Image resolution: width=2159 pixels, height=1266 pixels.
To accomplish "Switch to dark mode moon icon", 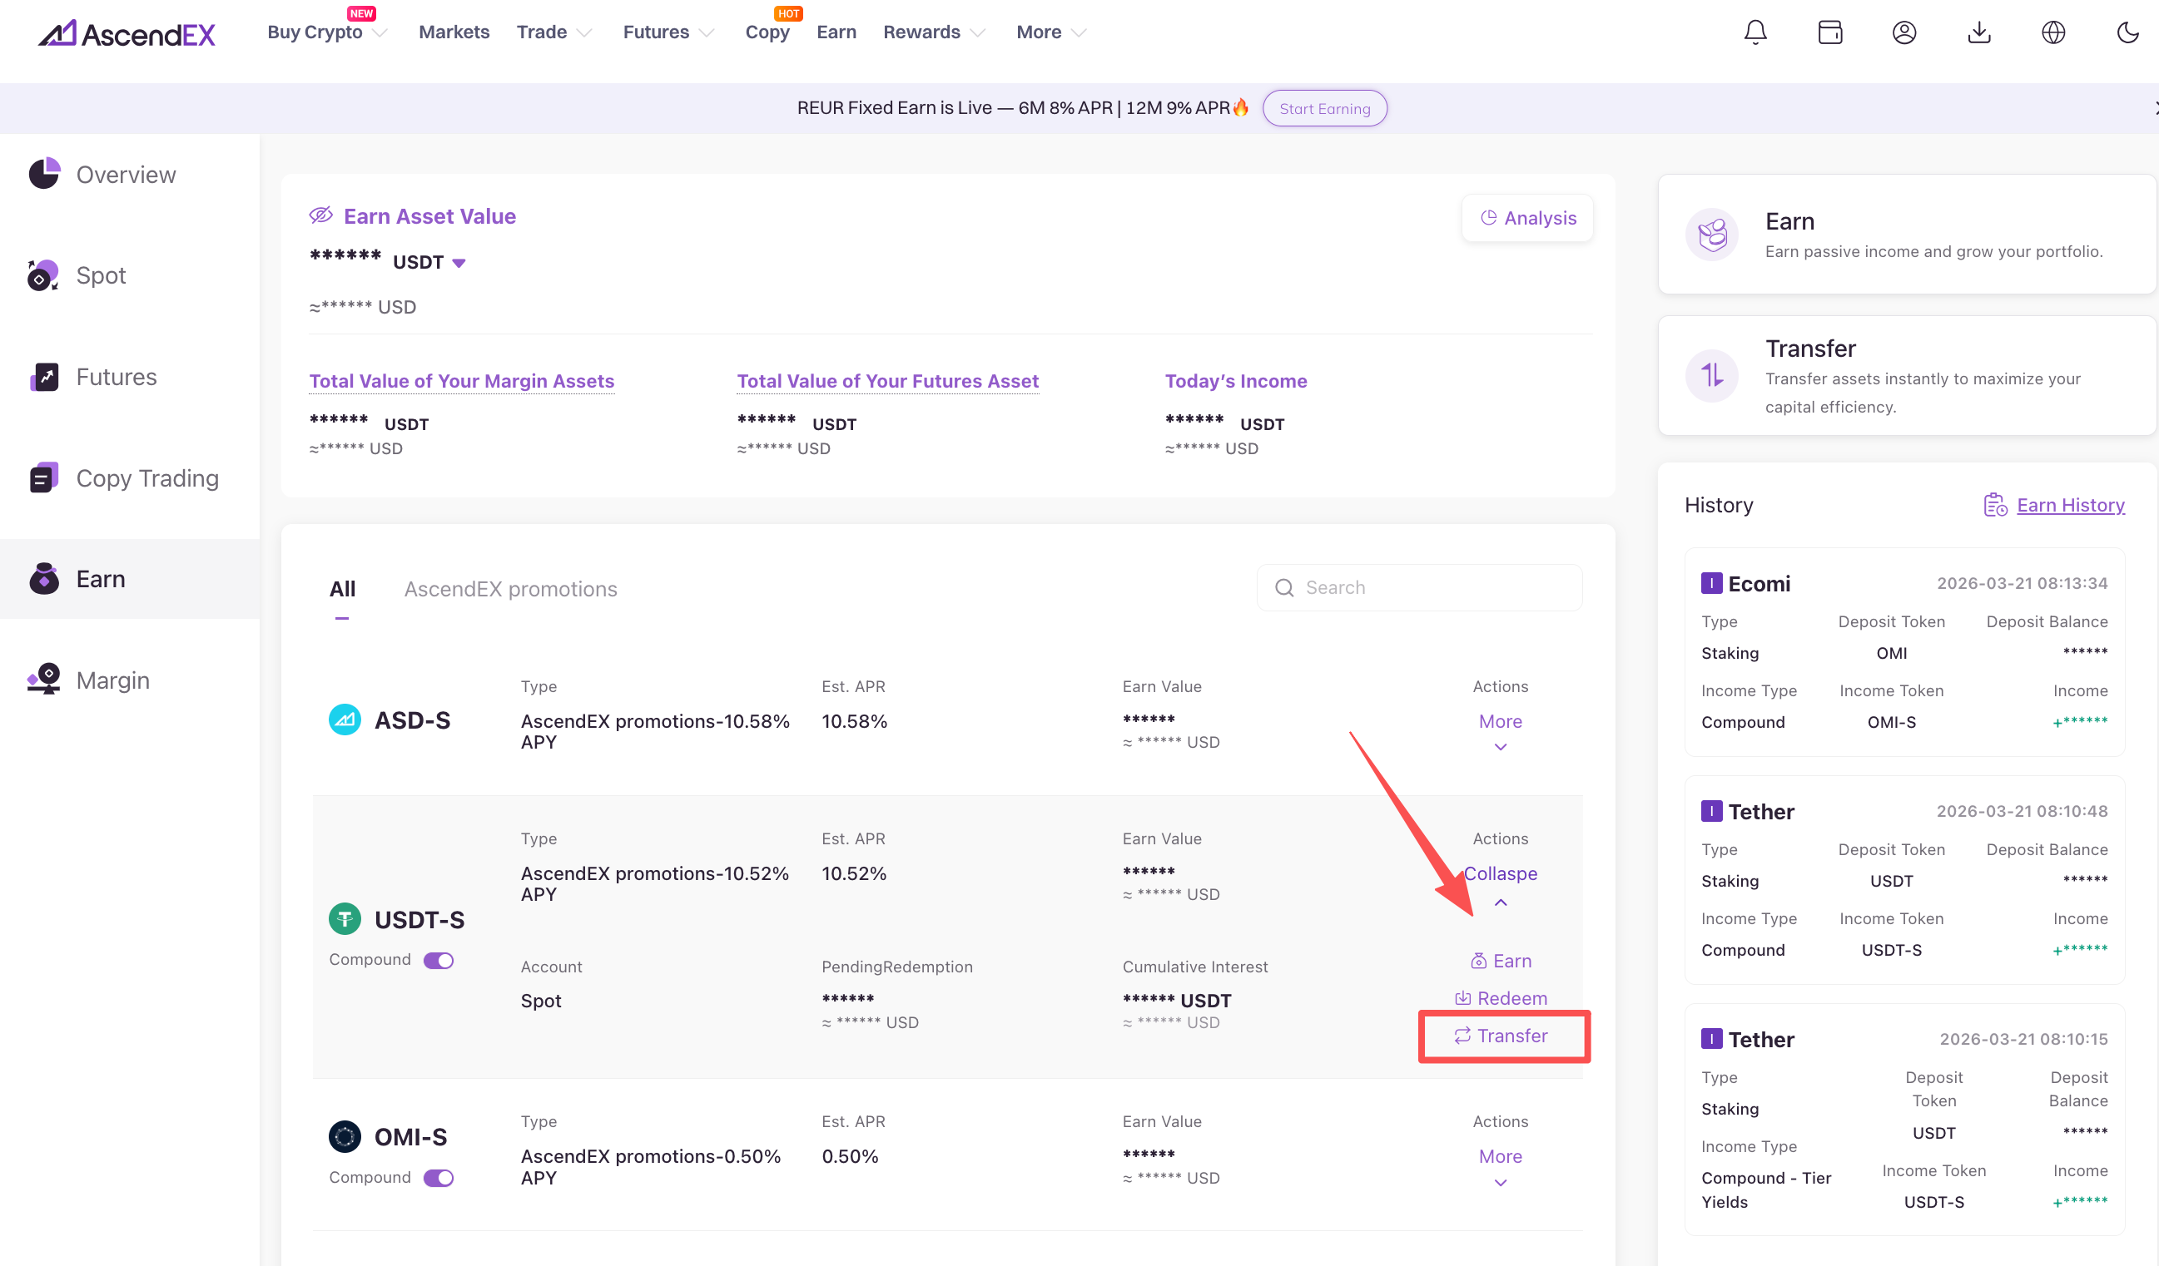I will (x=2127, y=32).
